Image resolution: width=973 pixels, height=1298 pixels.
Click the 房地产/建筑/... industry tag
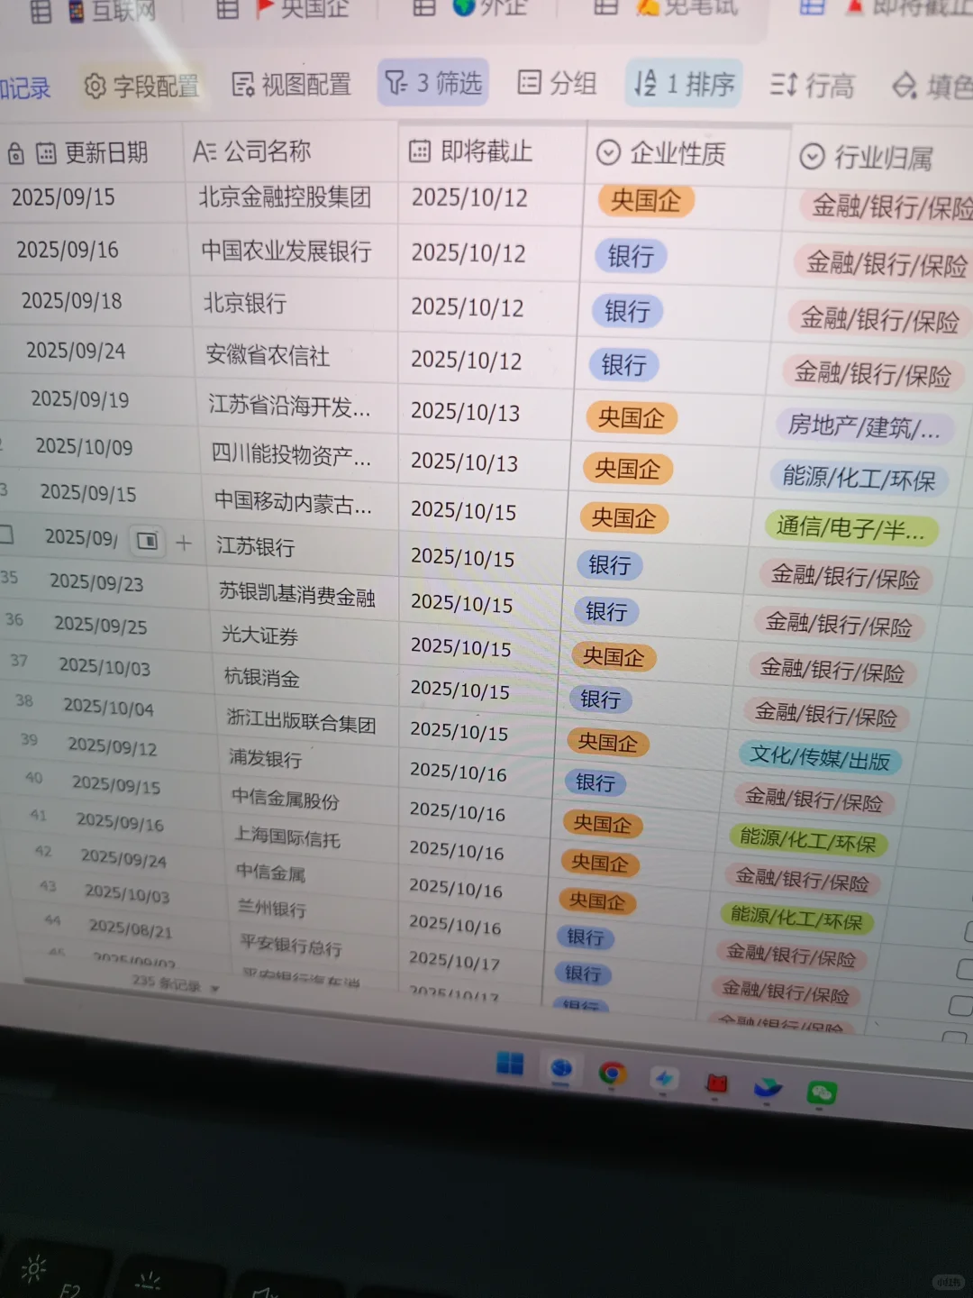click(863, 426)
